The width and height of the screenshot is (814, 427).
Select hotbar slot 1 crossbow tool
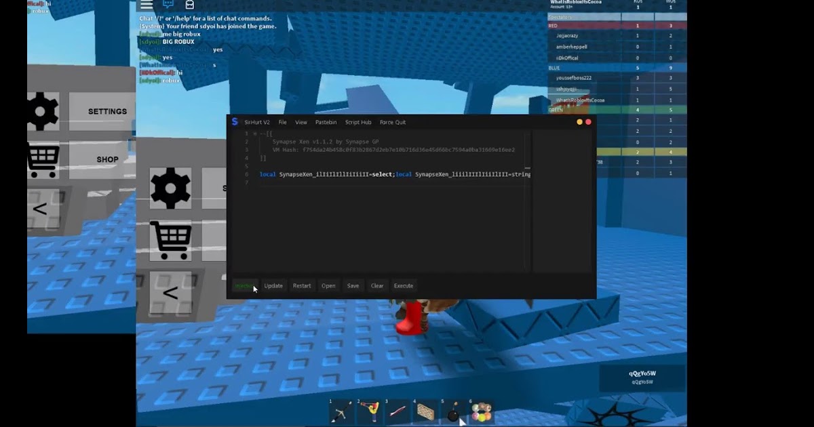coord(341,412)
